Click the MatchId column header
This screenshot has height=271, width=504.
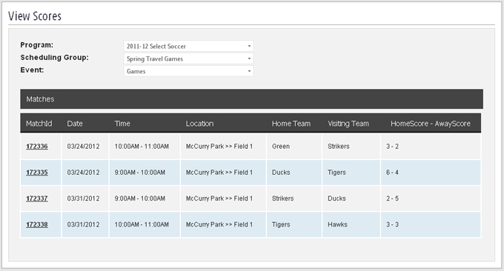click(39, 124)
